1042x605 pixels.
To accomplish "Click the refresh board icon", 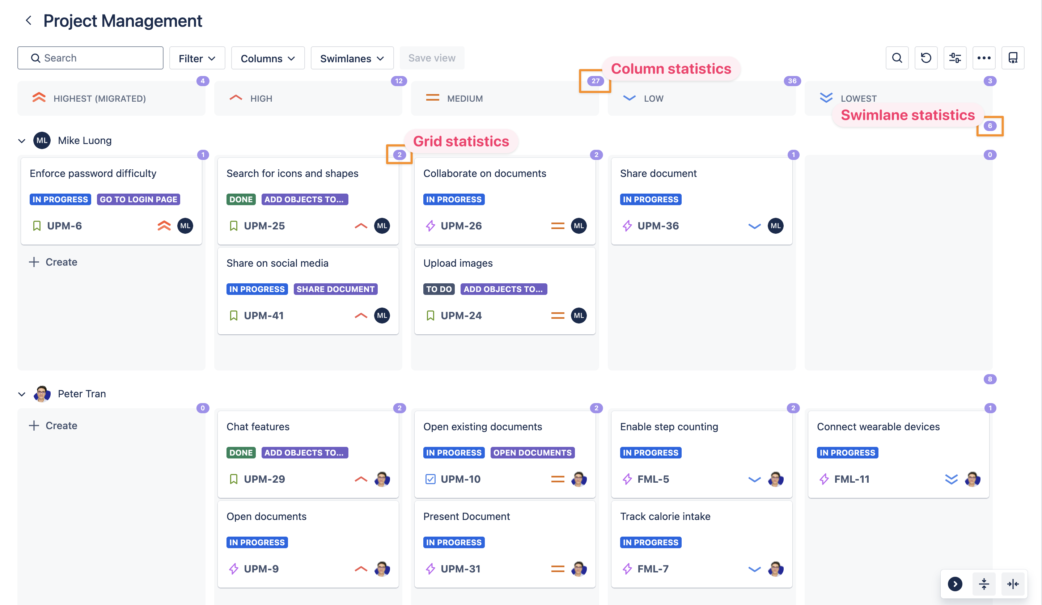I will coord(926,58).
